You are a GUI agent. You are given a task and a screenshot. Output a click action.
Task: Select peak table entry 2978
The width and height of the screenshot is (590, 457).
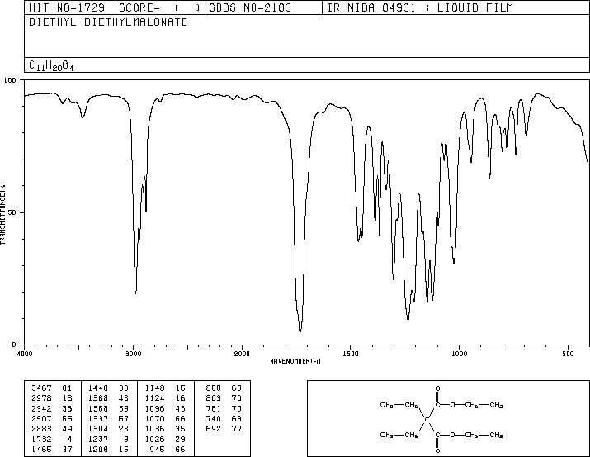(x=41, y=398)
